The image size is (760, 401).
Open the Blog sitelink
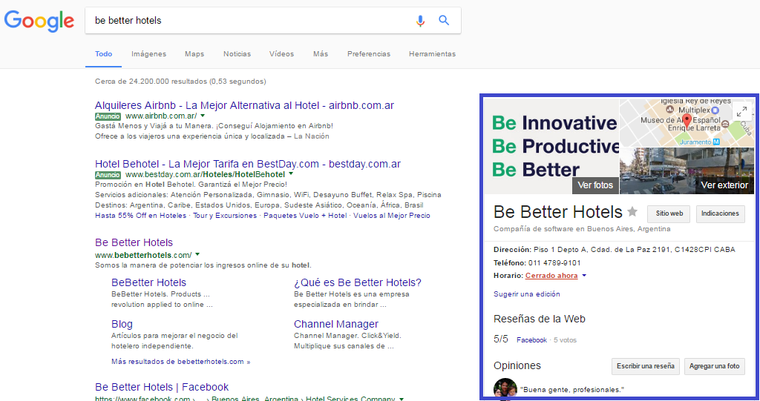point(122,324)
